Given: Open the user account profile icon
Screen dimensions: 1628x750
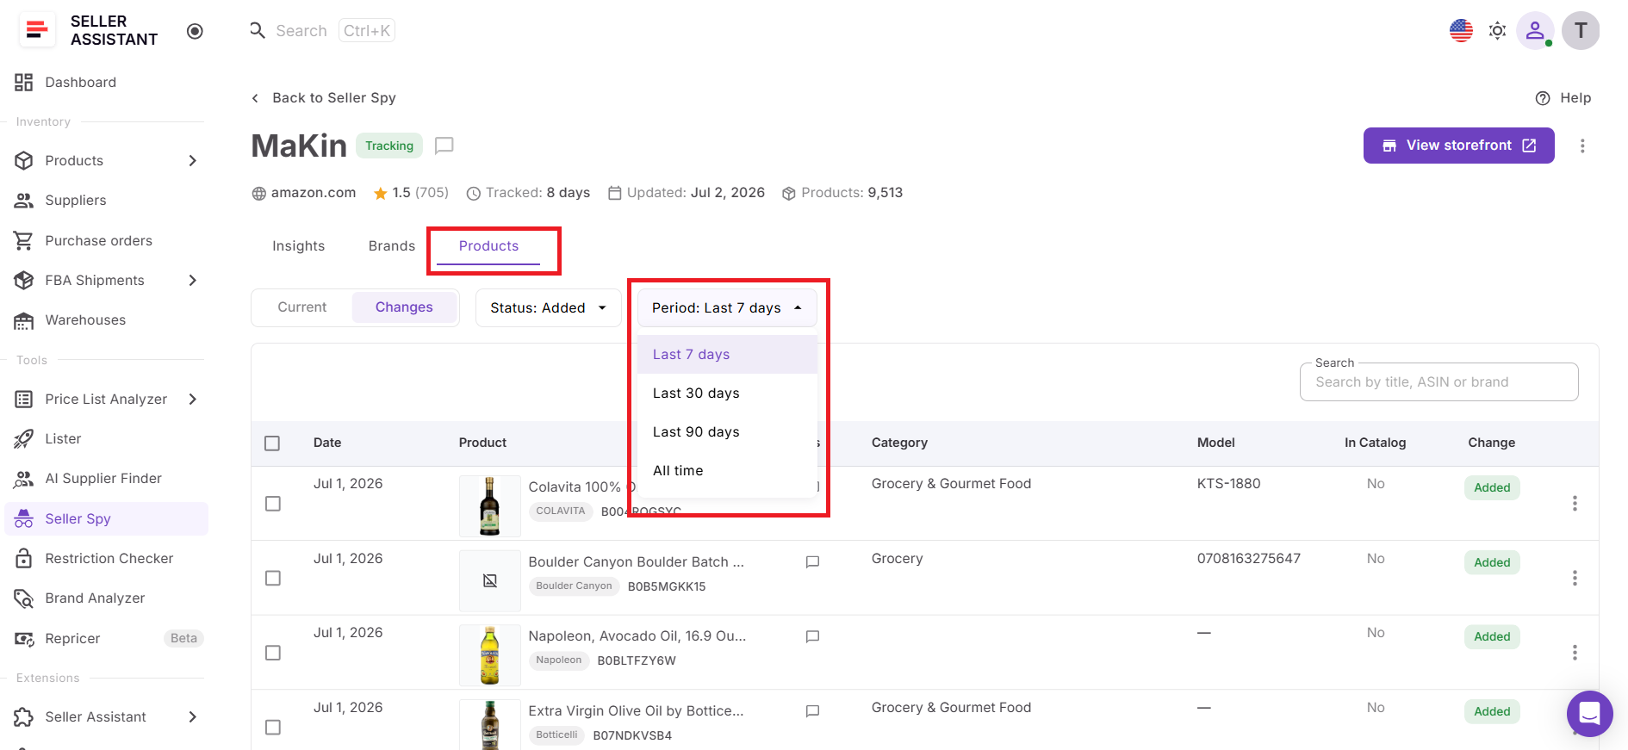Looking at the screenshot, I should (x=1535, y=31).
